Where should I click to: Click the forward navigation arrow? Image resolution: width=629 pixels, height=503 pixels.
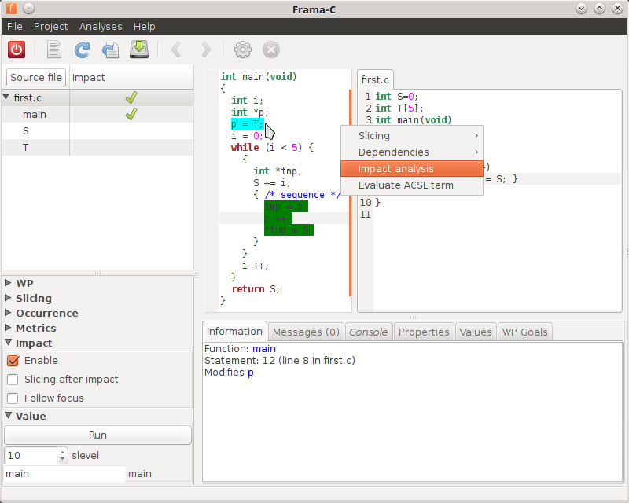pos(206,50)
